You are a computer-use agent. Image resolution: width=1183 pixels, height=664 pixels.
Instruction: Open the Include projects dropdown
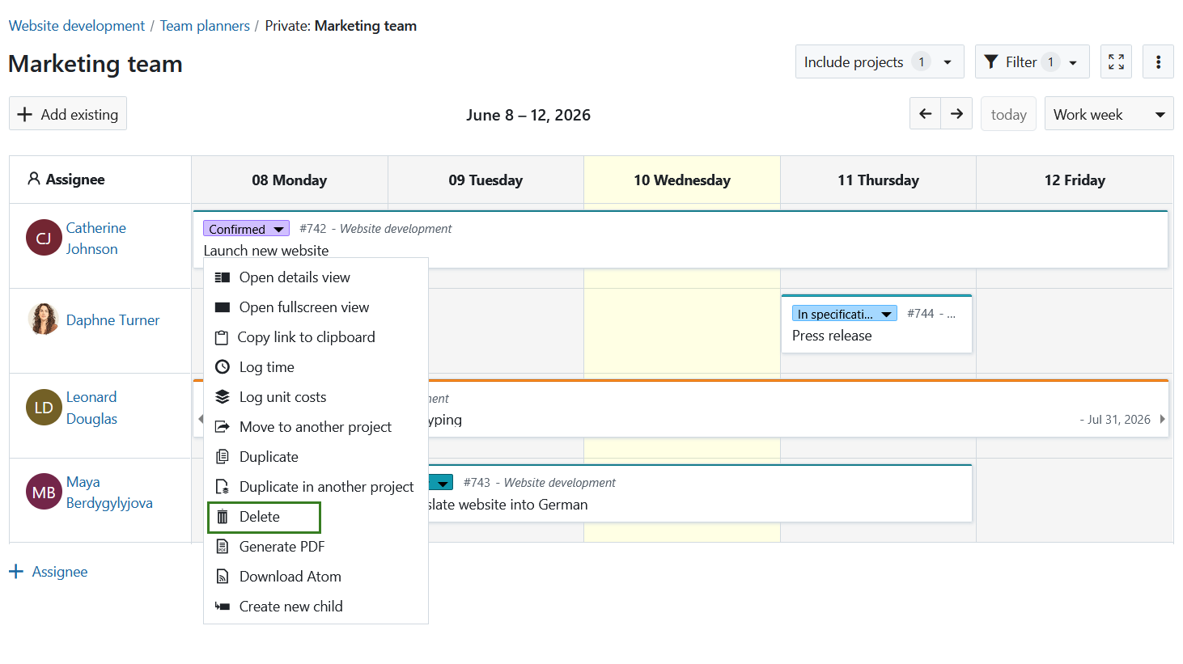coord(880,61)
